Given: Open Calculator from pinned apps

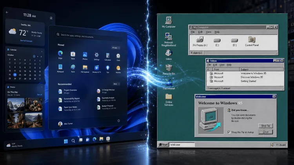Looking at the screenshot, I should [x=108, y=57].
